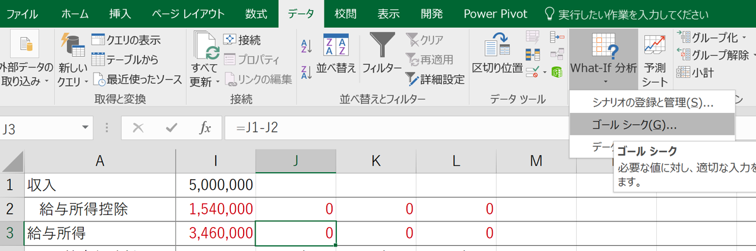Click the consolidate data icon
This screenshot has height=251, width=756.
557,37
